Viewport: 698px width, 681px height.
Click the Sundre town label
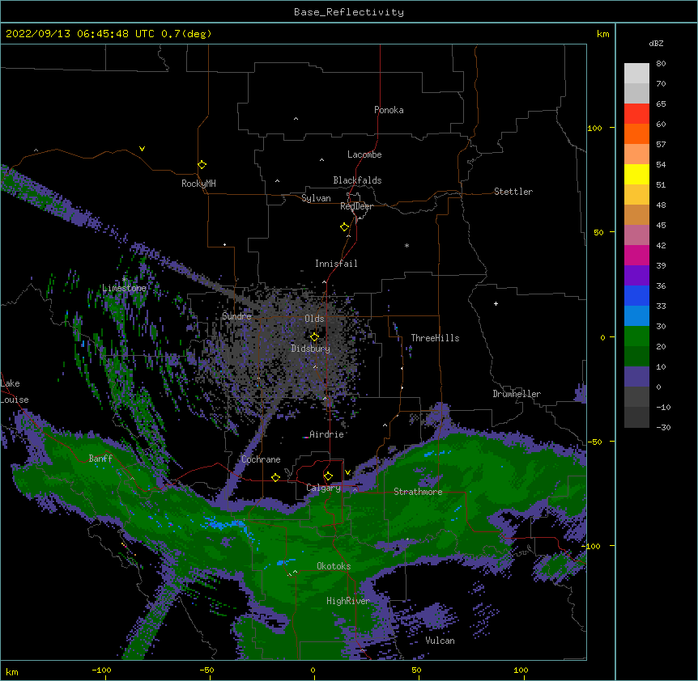pos(236,316)
